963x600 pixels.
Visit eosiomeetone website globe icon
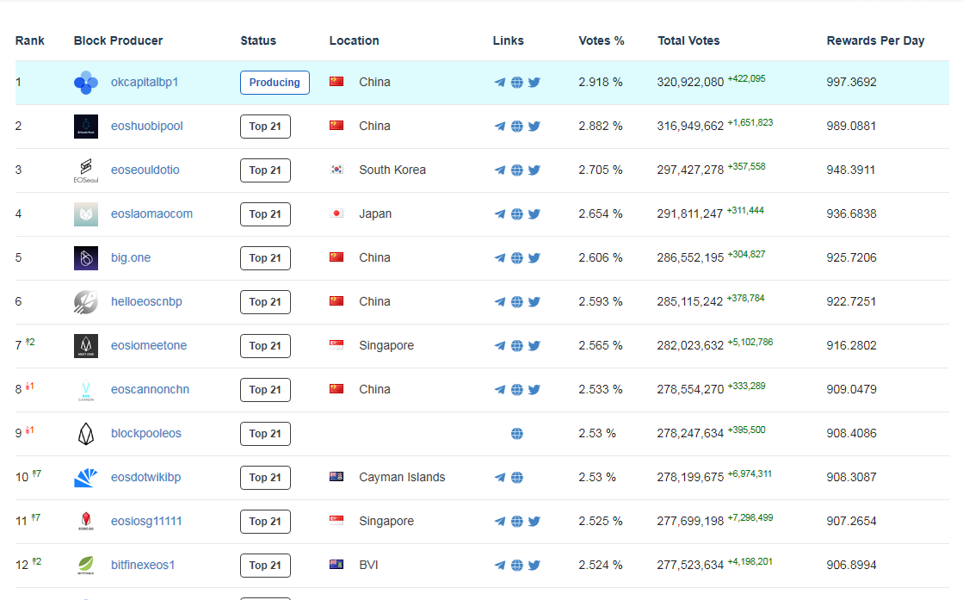517,346
